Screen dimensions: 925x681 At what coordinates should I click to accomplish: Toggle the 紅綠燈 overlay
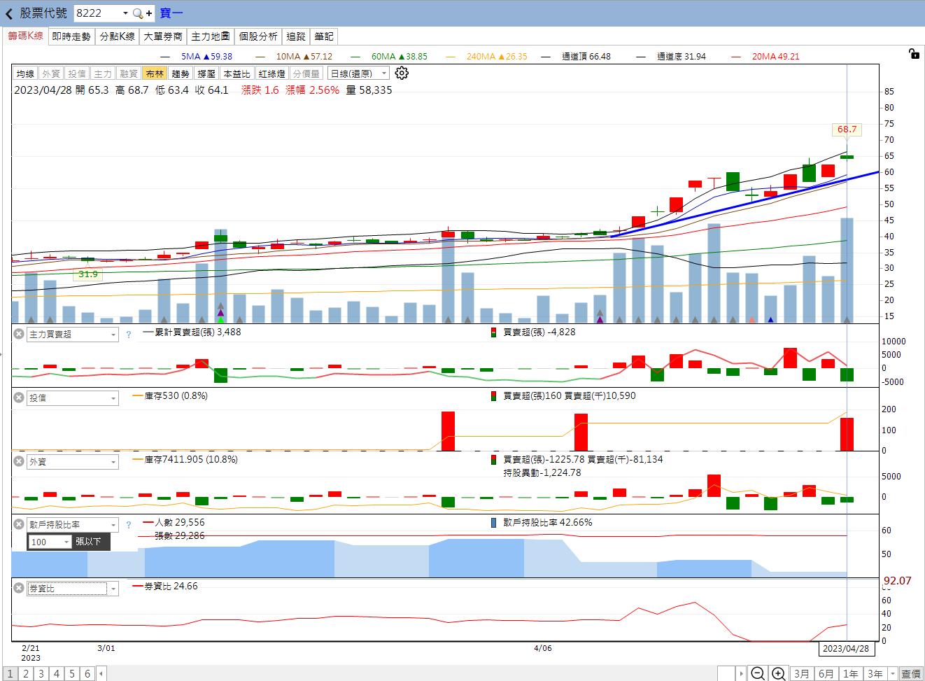click(x=271, y=73)
